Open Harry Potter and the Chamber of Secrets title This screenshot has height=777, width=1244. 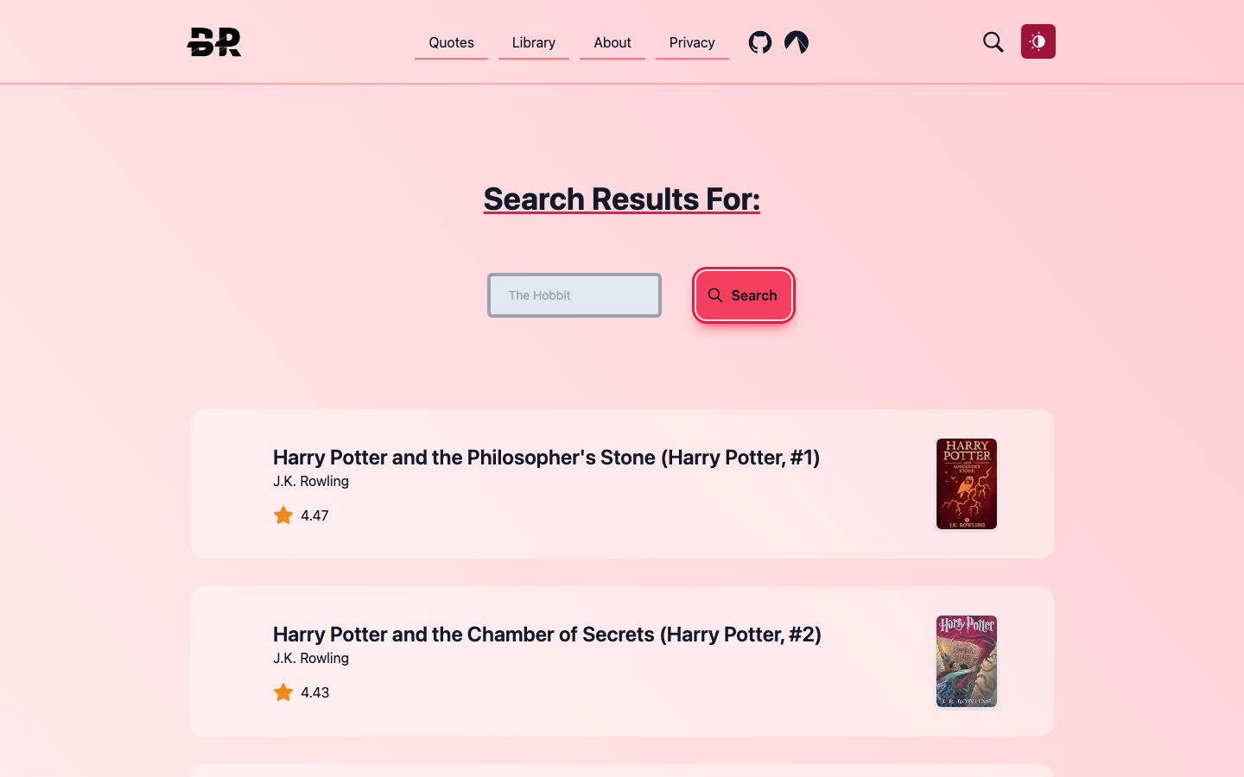tap(547, 634)
